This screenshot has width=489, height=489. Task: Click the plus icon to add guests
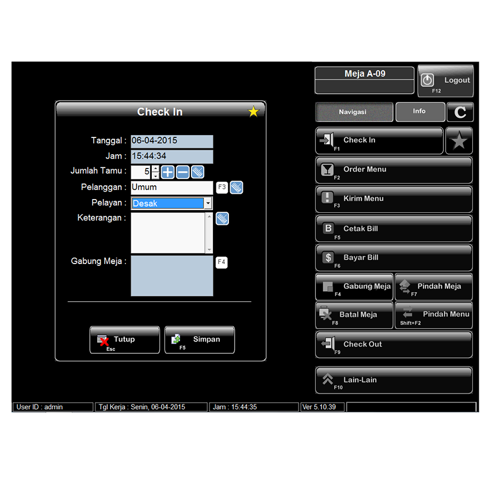coord(167,172)
